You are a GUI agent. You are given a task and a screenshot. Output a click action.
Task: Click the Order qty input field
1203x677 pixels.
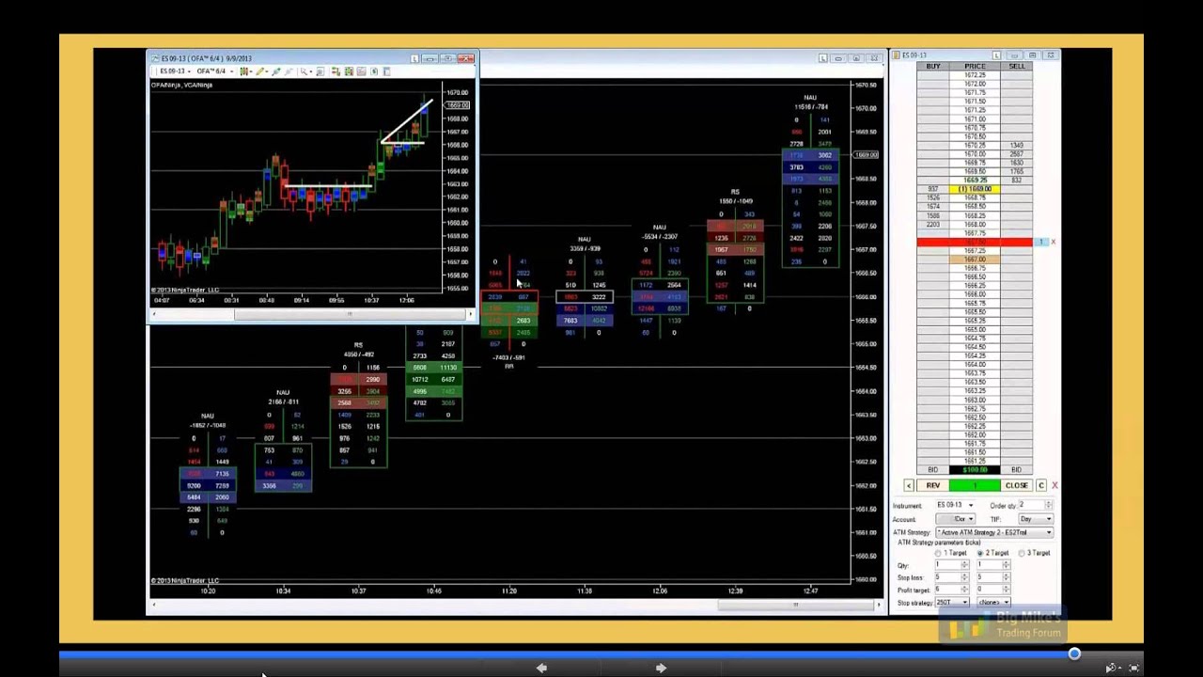[1031, 505]
